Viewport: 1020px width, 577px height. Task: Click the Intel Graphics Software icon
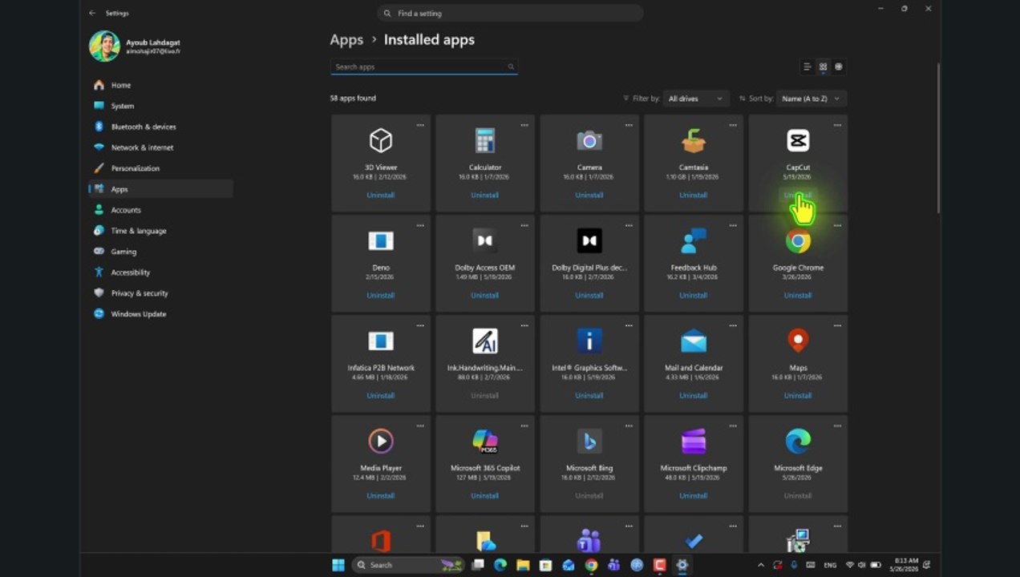589,341
